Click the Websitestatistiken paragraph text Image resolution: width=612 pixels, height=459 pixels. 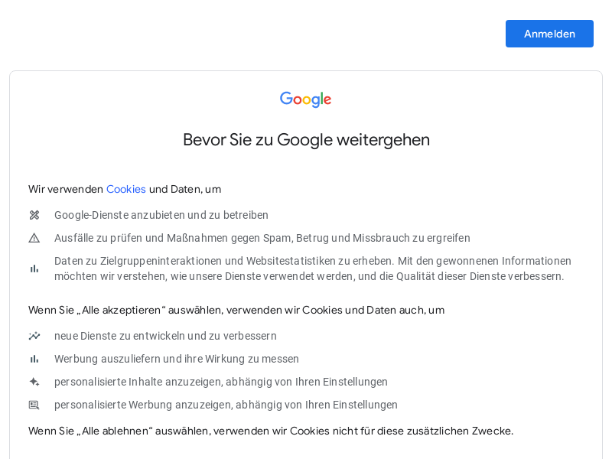(x=313, y=269)
